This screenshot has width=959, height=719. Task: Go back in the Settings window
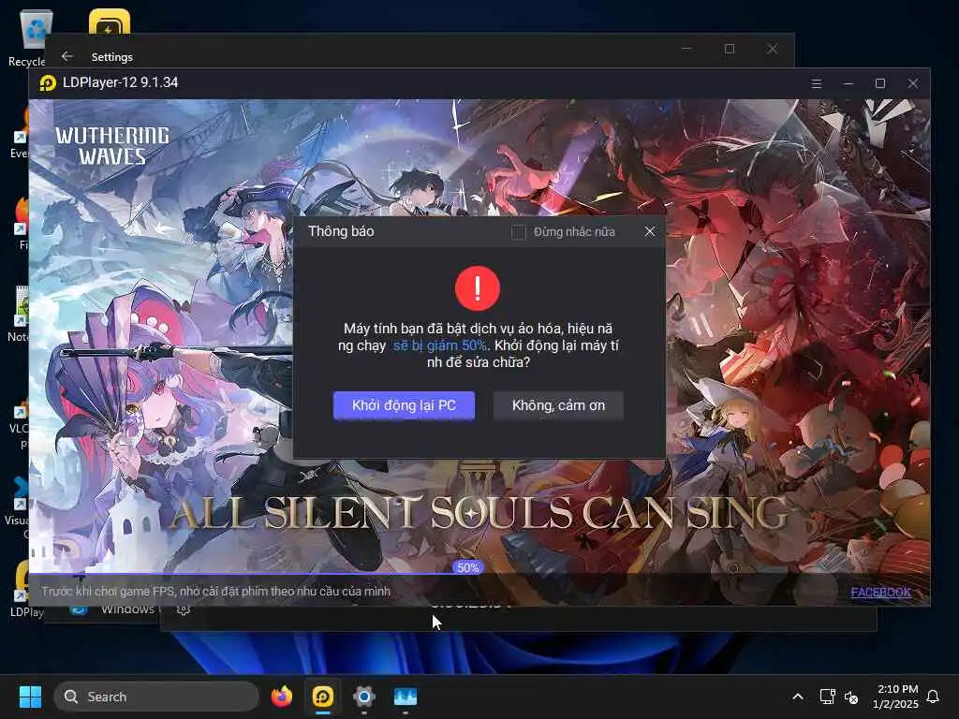[67, 56]
